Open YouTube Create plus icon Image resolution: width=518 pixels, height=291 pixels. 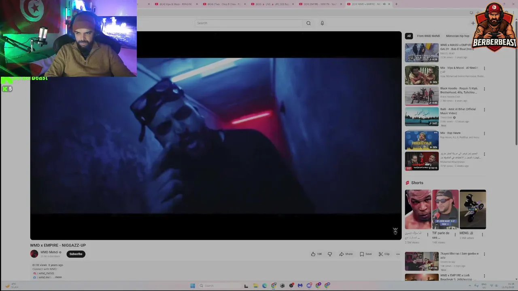coord(473,23)
